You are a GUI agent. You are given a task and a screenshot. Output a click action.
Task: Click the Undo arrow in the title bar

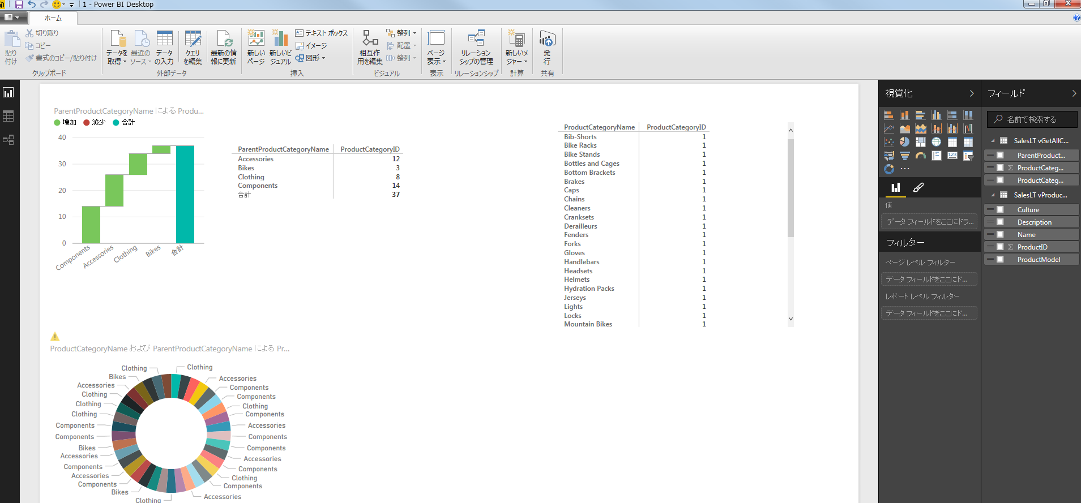coord(32,5)
